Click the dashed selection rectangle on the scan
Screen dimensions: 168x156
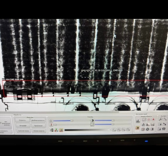pyautogui.click(x=86, y=75)
